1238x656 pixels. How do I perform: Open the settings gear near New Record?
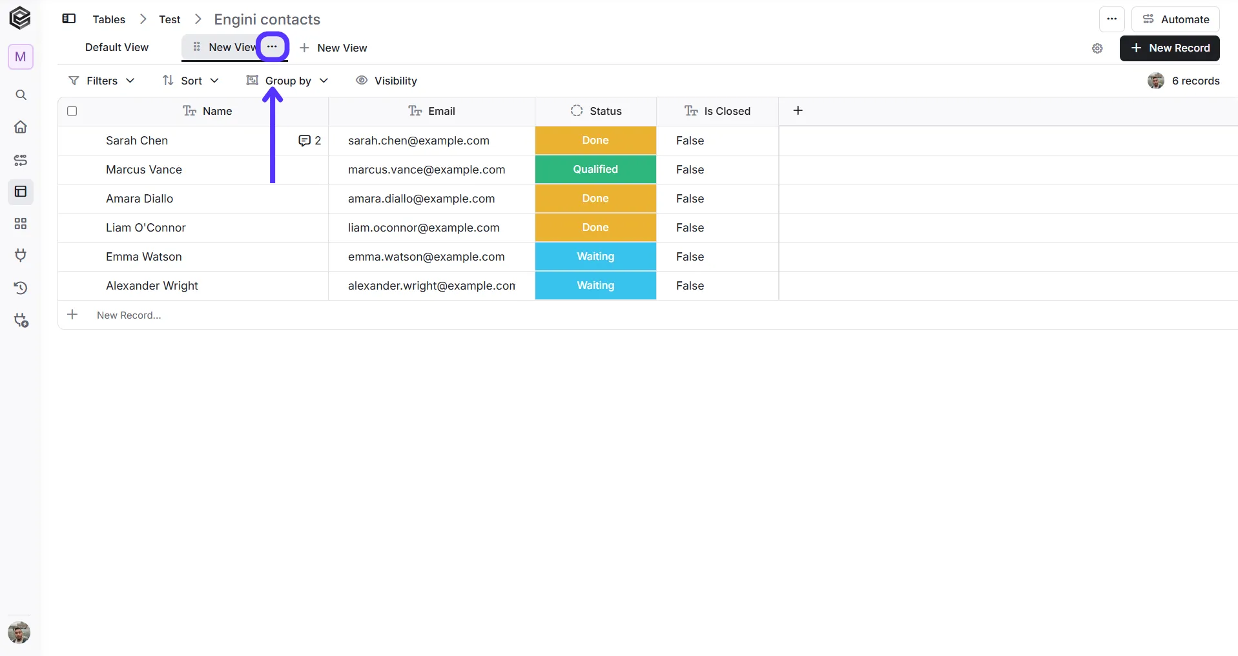[x=1097, y=48]
